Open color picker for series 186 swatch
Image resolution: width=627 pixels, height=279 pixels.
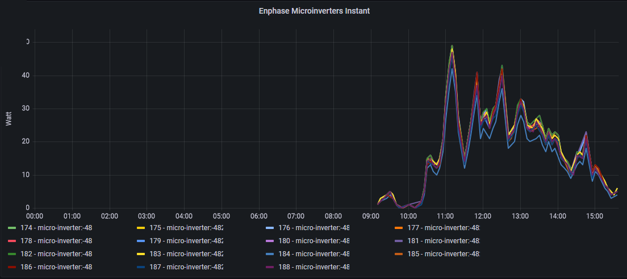click(x=12, y=266)
